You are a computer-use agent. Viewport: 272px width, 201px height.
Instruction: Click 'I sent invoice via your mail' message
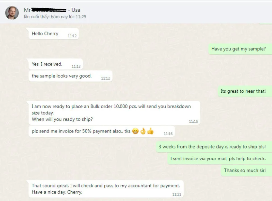point(220,158)
